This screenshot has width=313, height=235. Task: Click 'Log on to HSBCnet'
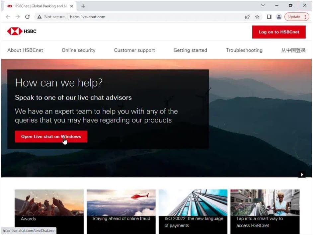pos(279,32)
